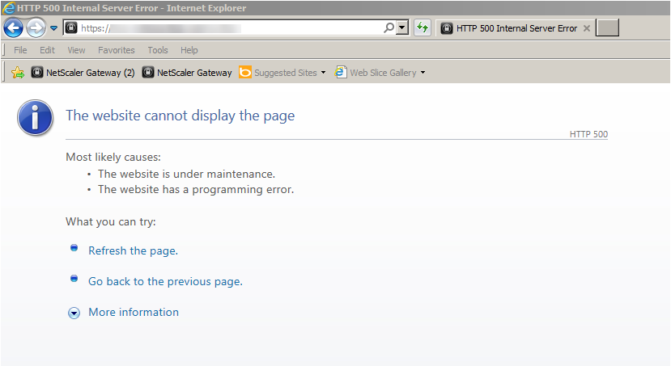671x366 pixels.
Task: Open the recent pages dropdown arrow
Action: 53,27
